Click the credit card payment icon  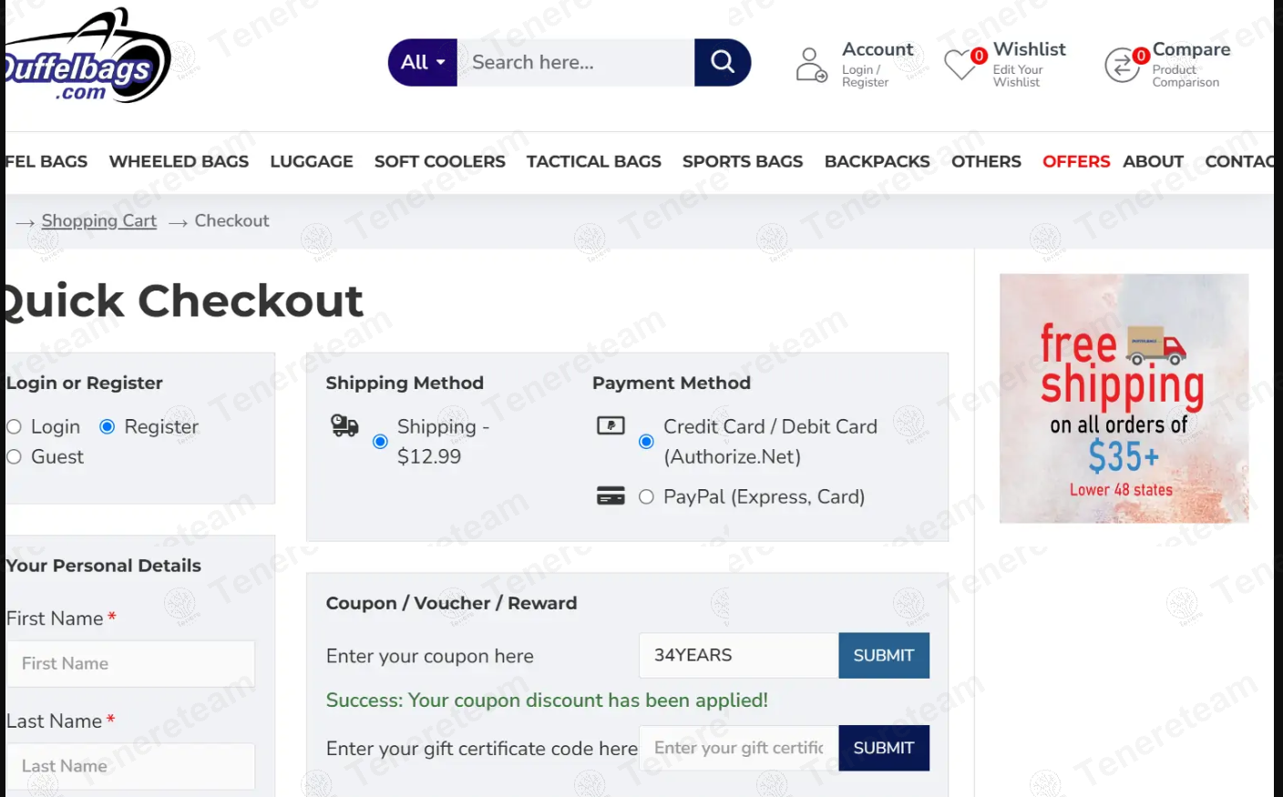point(611,425)
